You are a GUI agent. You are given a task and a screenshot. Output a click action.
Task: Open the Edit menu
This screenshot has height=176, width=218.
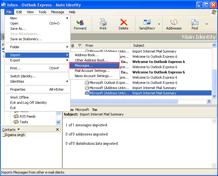[19, 12]
